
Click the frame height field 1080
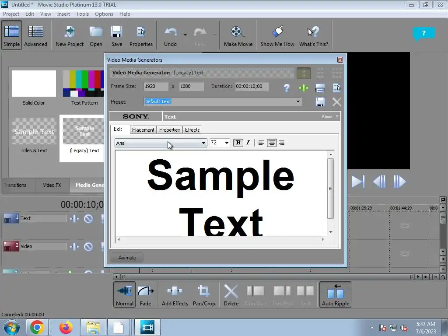191,86
